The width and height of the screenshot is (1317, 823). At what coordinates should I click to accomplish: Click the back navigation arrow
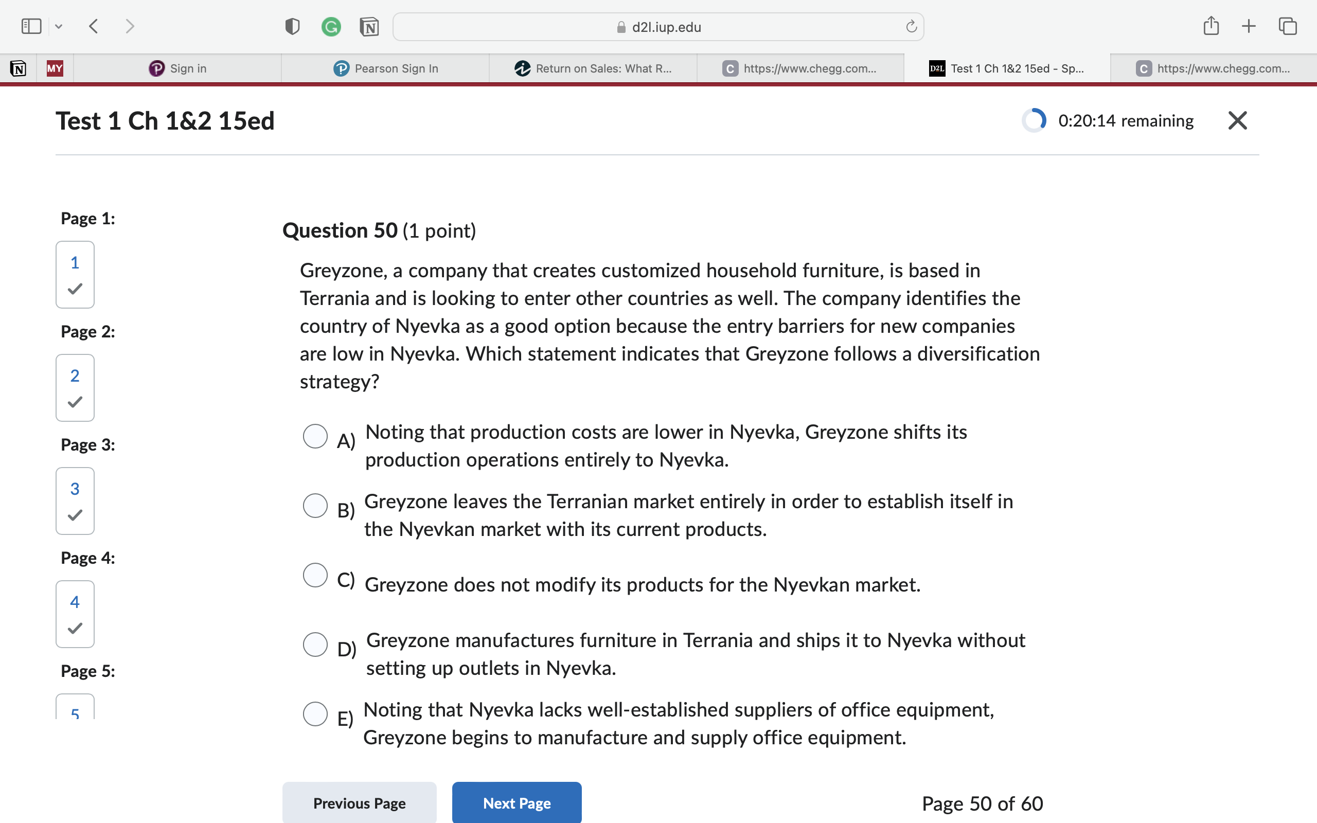pos(93,26)
